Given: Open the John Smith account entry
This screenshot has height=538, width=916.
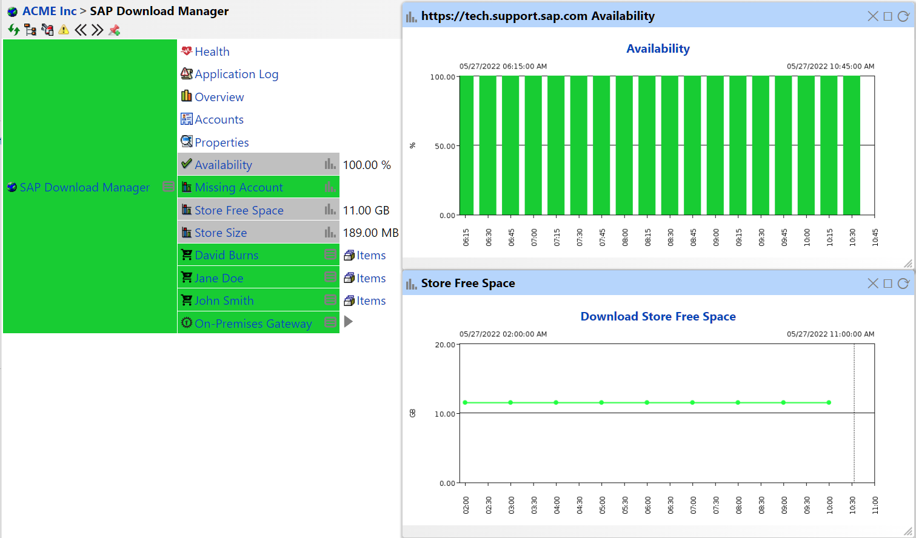Looking at the screenshot, I should click(x=224, y=301).
